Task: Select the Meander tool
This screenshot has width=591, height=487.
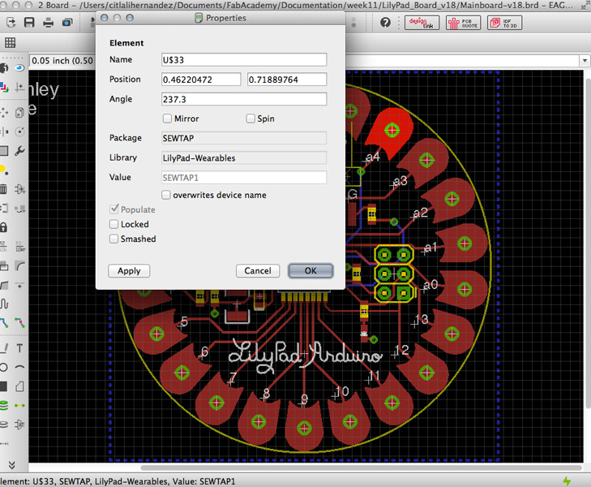Action: coord(4,304)
